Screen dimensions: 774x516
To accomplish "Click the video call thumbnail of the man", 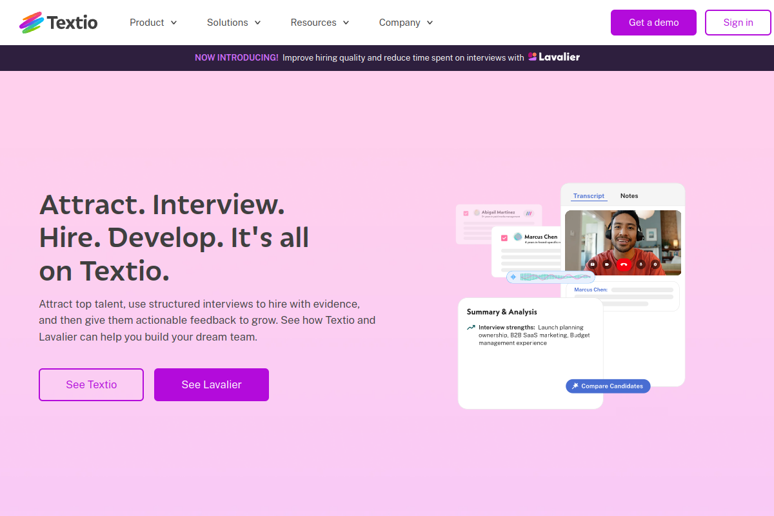I will (623, 243).
